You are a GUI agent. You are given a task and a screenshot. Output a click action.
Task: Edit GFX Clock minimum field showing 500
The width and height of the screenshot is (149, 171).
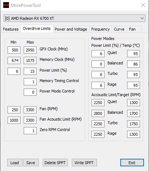pos(14,50)
